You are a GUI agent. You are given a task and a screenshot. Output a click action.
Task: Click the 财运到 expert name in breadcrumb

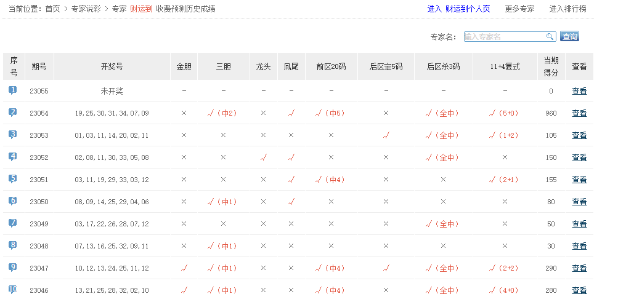[x=141, y=9]
